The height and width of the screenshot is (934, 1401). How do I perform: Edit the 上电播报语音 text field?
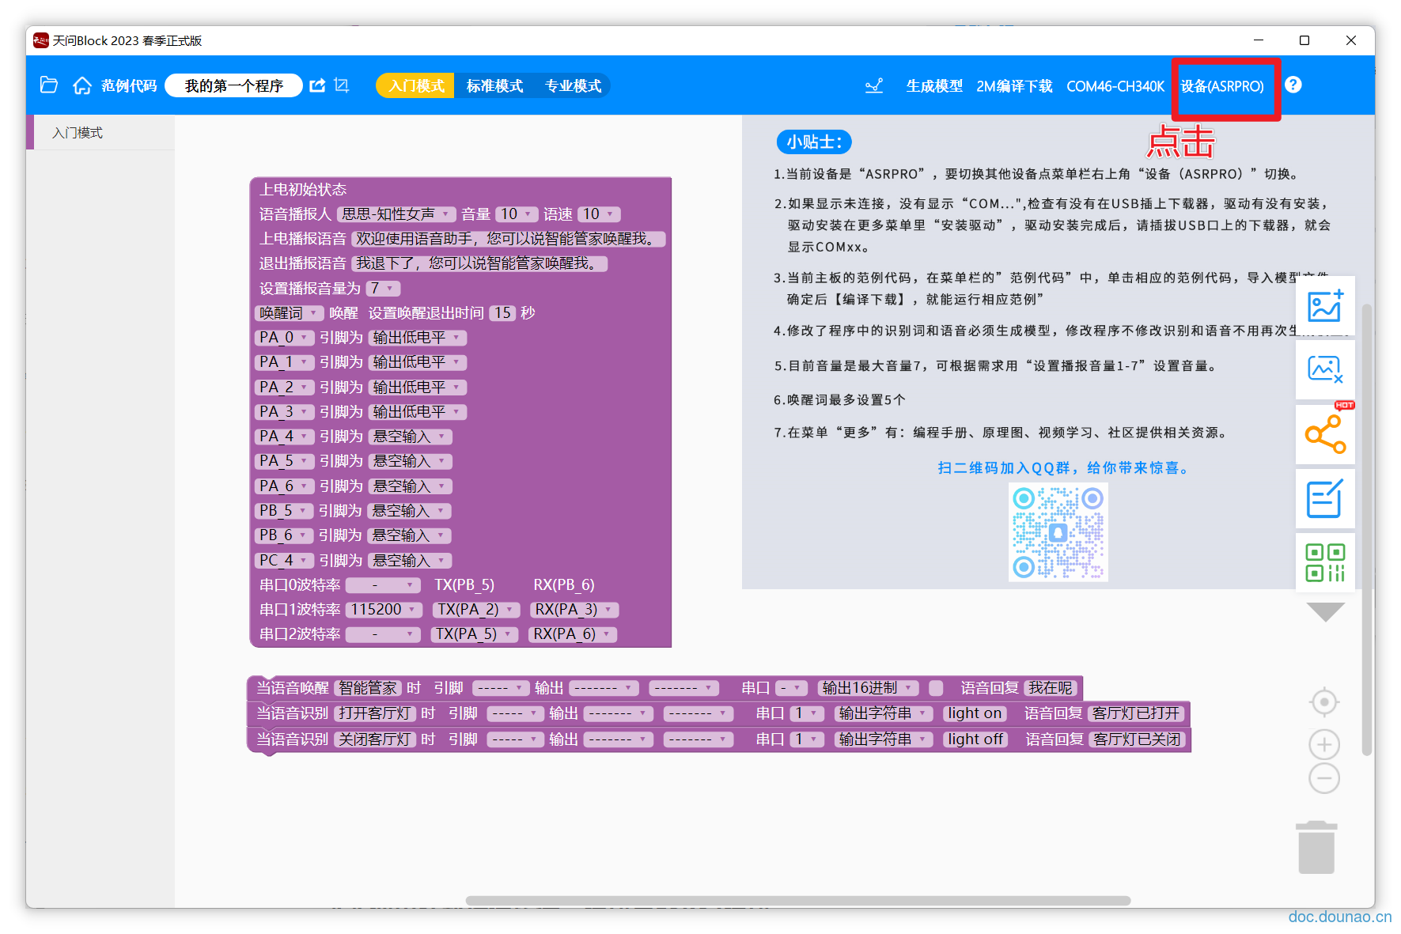click(509, 239)
